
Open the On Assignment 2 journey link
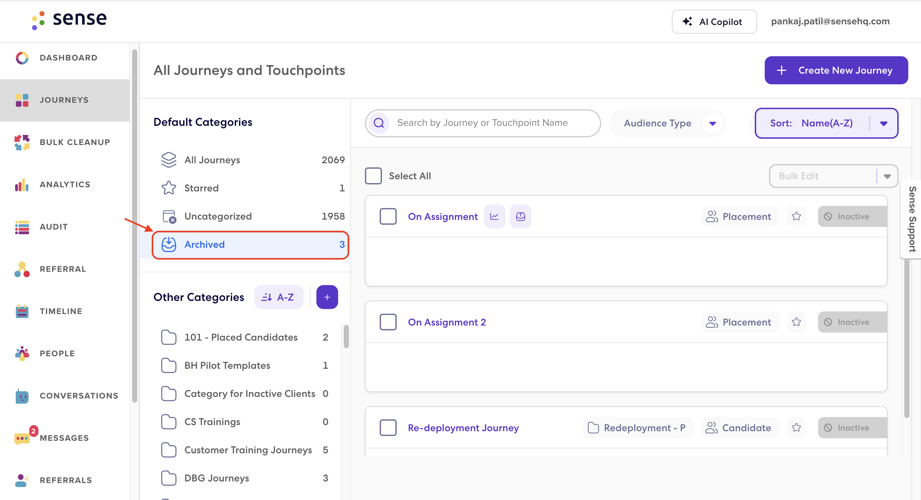tap(447, 322)
